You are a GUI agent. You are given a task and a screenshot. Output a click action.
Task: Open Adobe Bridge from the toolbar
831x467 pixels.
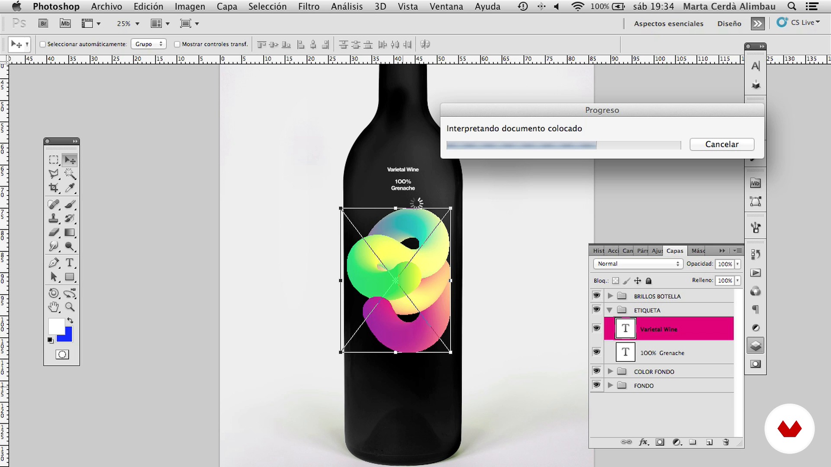coord(43,24)
